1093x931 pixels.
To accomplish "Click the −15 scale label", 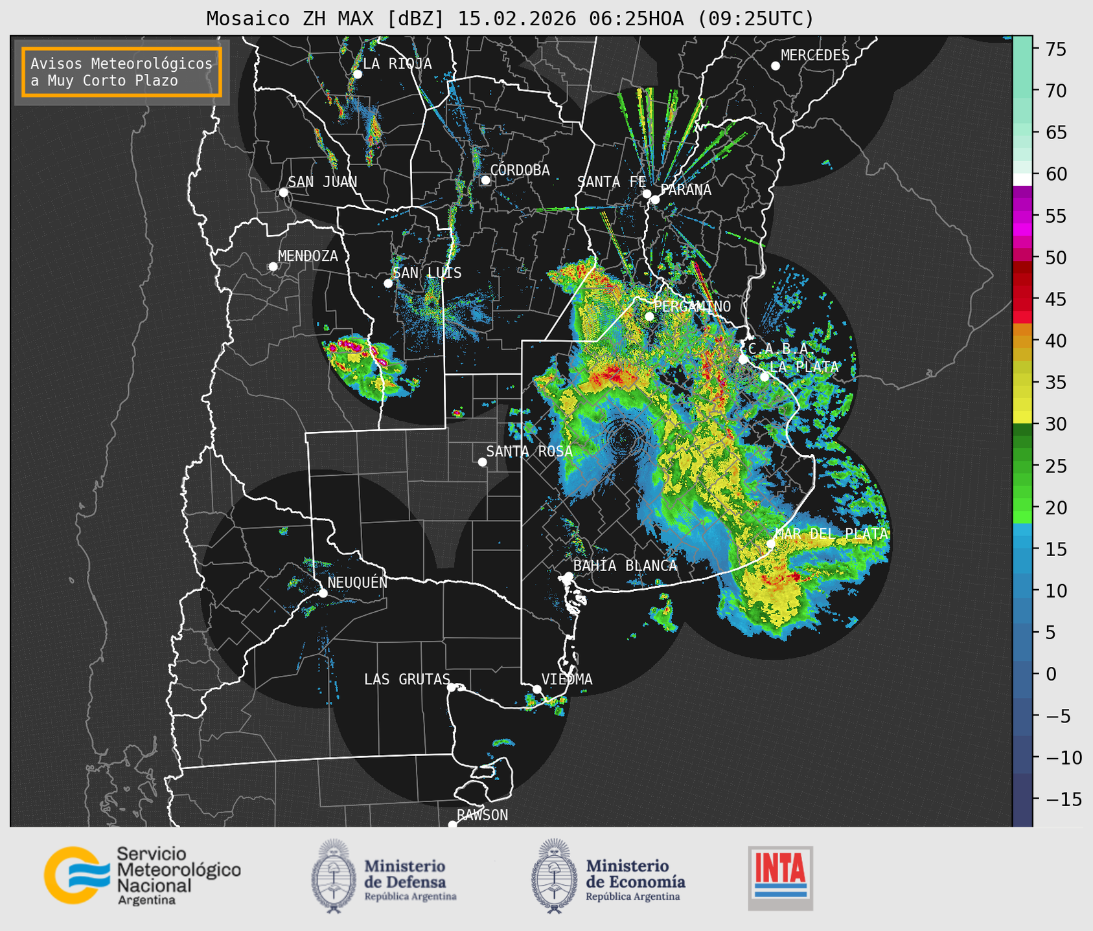I will [1063, 799].
